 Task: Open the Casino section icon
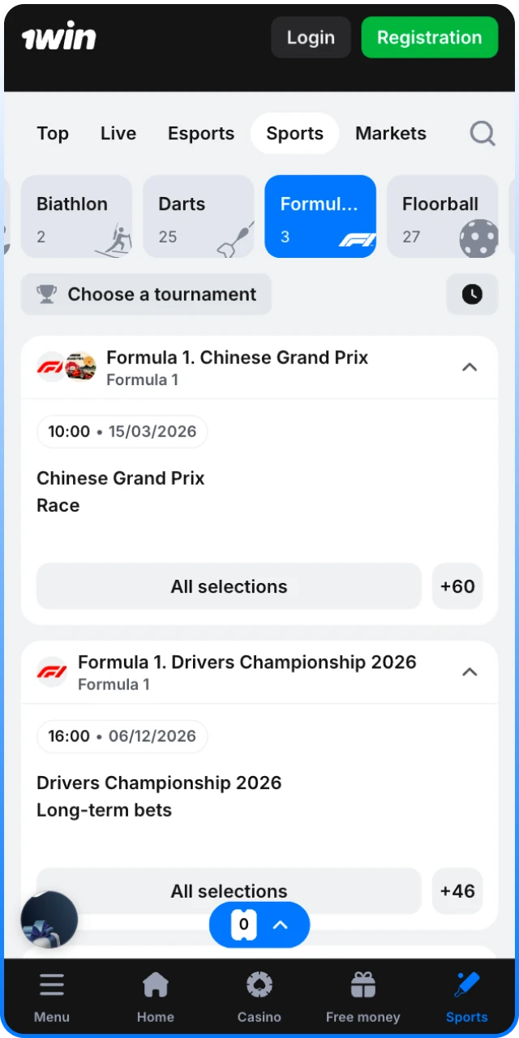coord(259,984)
